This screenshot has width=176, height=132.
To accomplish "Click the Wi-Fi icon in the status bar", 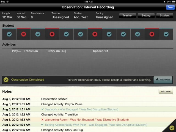I will [8, 2].
